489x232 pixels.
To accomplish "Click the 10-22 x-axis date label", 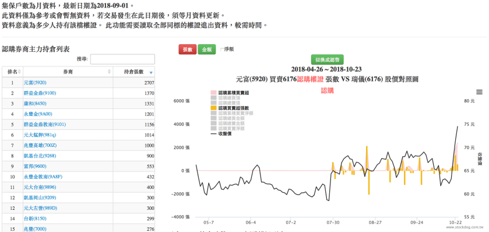I will [x=455, y=222].
